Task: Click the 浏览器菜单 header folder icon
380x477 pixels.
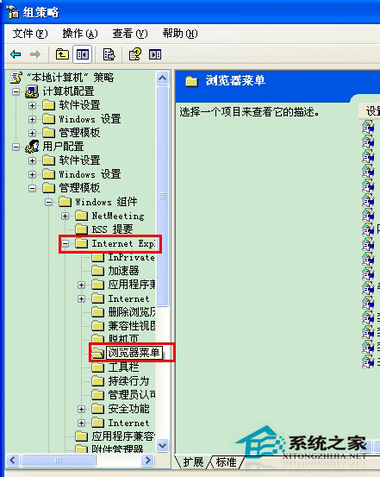Action: (x=192, y=81)
